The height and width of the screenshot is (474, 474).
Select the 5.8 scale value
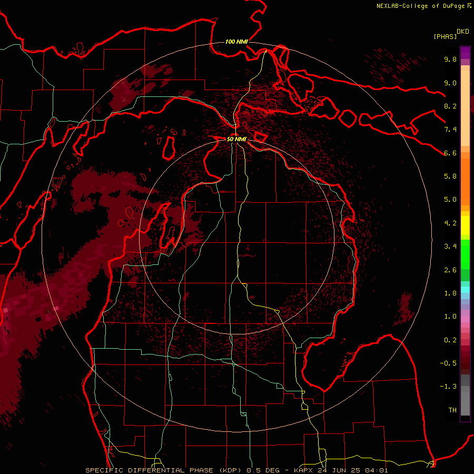(450, 176)
